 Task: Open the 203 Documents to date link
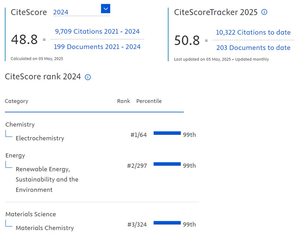tap(253, 48)
